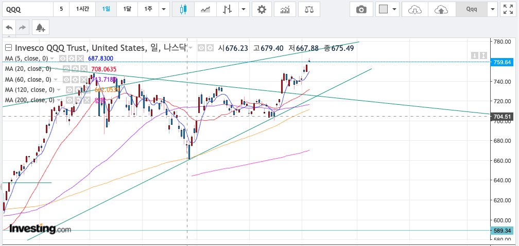This screenshot has width=519, height=246.
Task: Hide the MA 120 indicator line
Action: [70, 90]
